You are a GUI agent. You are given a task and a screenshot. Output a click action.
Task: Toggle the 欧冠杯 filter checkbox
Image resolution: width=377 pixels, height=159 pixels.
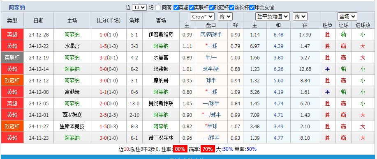click(x=211, y=8)
